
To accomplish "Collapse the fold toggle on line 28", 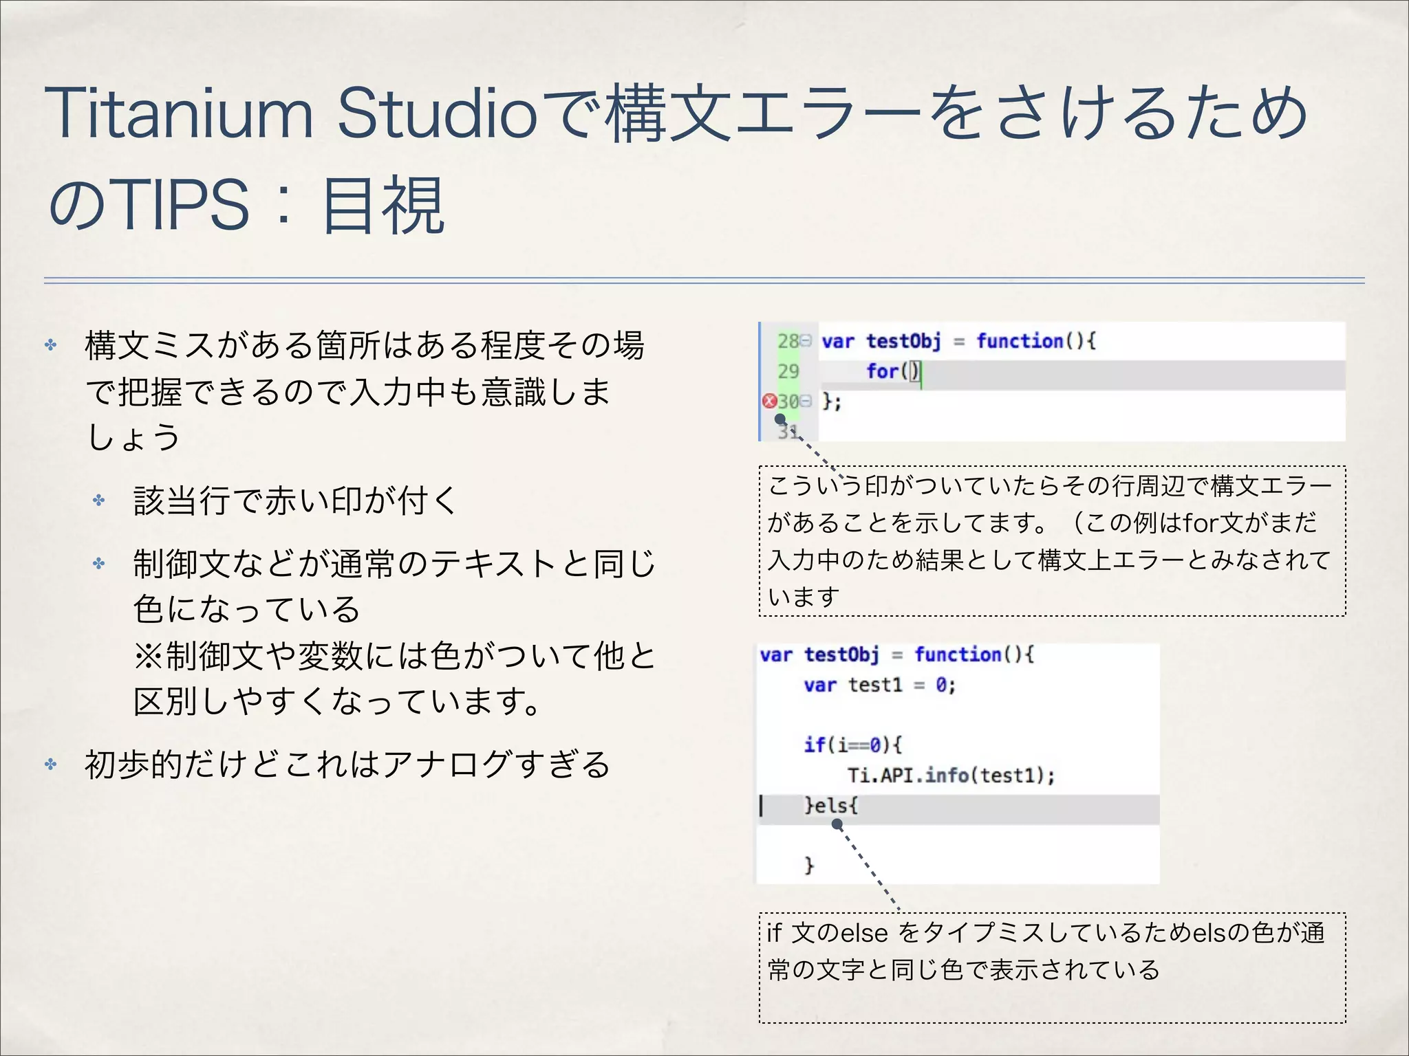I will [x=806, y=340].
